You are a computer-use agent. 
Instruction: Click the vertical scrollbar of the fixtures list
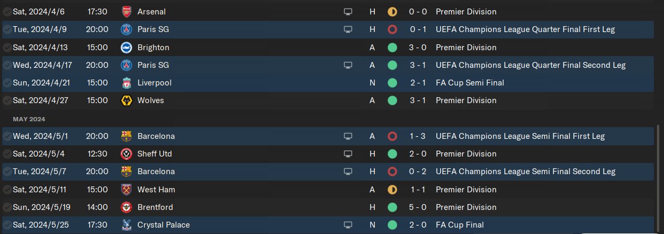pyautogui.click(x=657, y=176)
